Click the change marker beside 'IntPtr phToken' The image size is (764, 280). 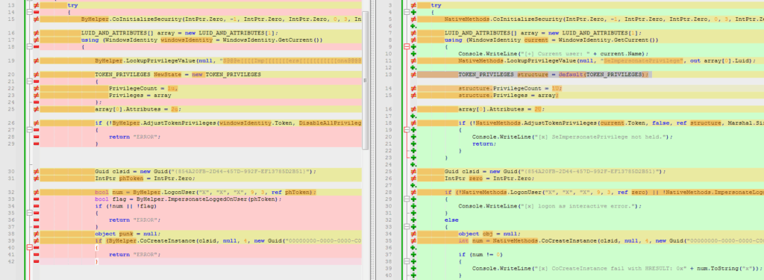(x=36, y=178)
